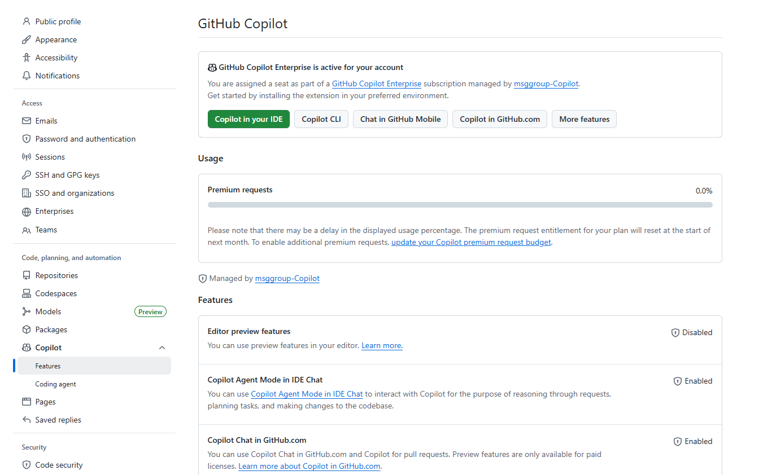Click the Premium requests label
Screen dimensions: 772x475
(x=240, y=190)
